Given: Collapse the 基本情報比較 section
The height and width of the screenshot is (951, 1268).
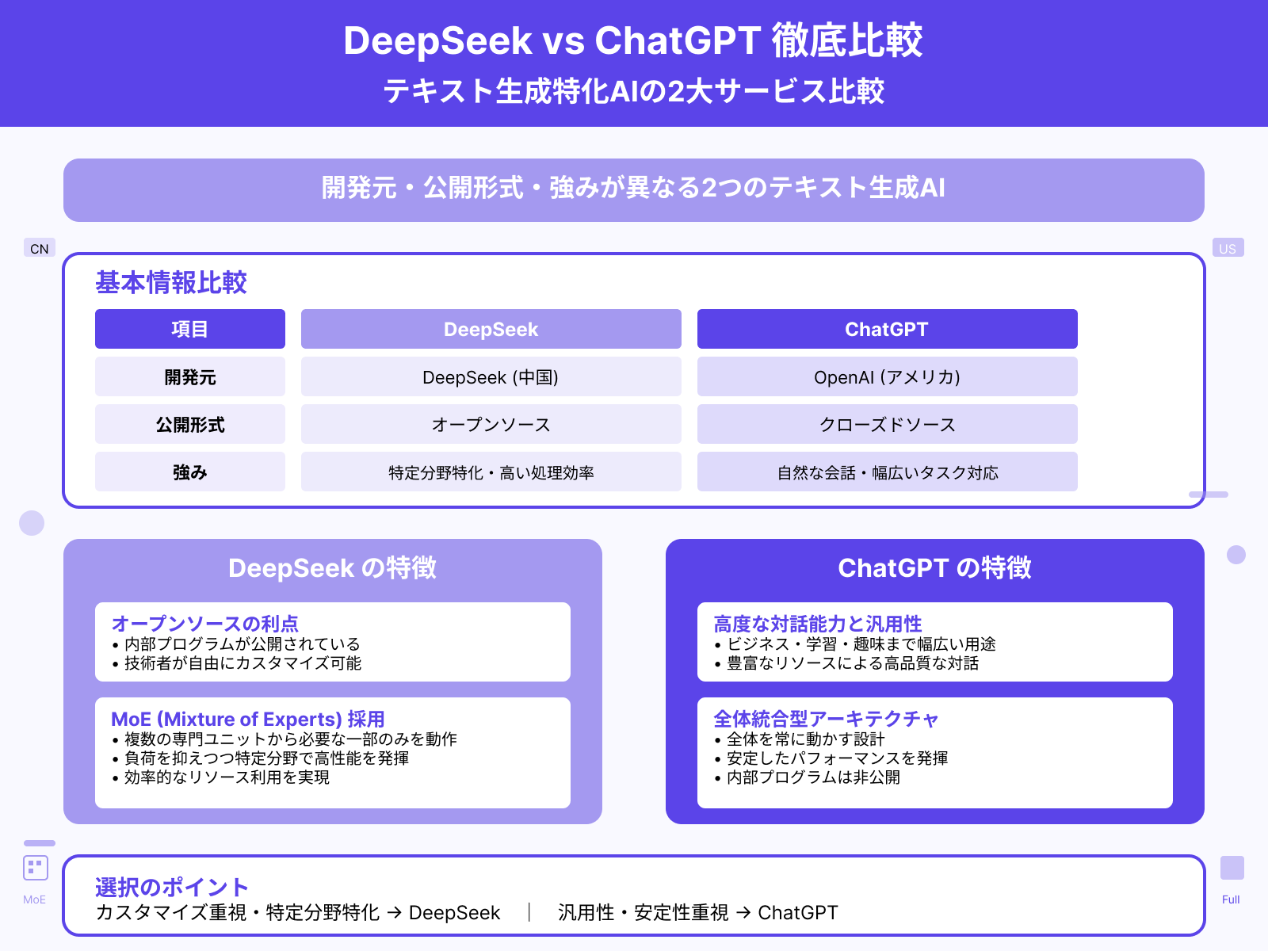Looking at the screenshot, I should coord(171,282).
